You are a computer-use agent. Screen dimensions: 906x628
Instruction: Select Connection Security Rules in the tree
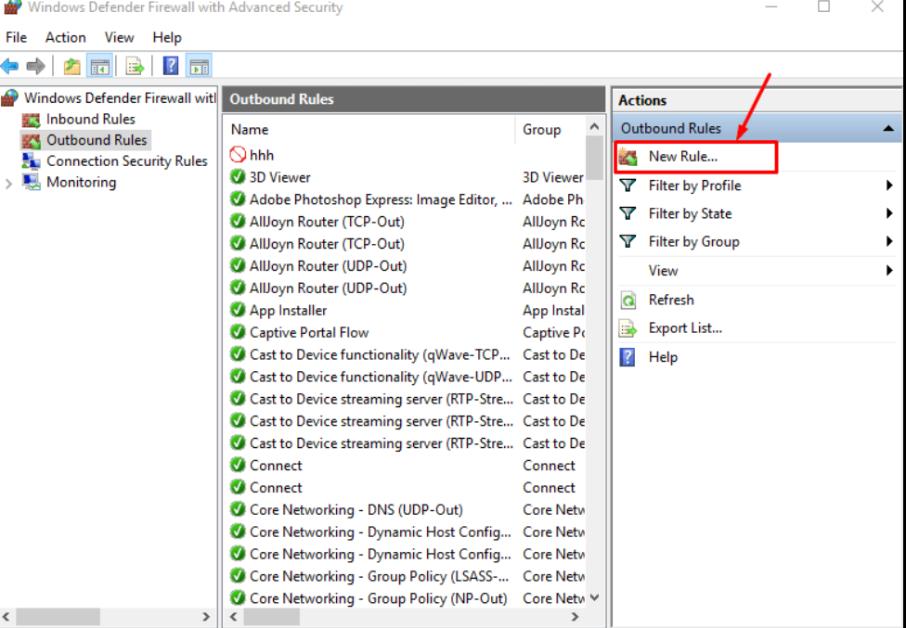coord(127,161)
